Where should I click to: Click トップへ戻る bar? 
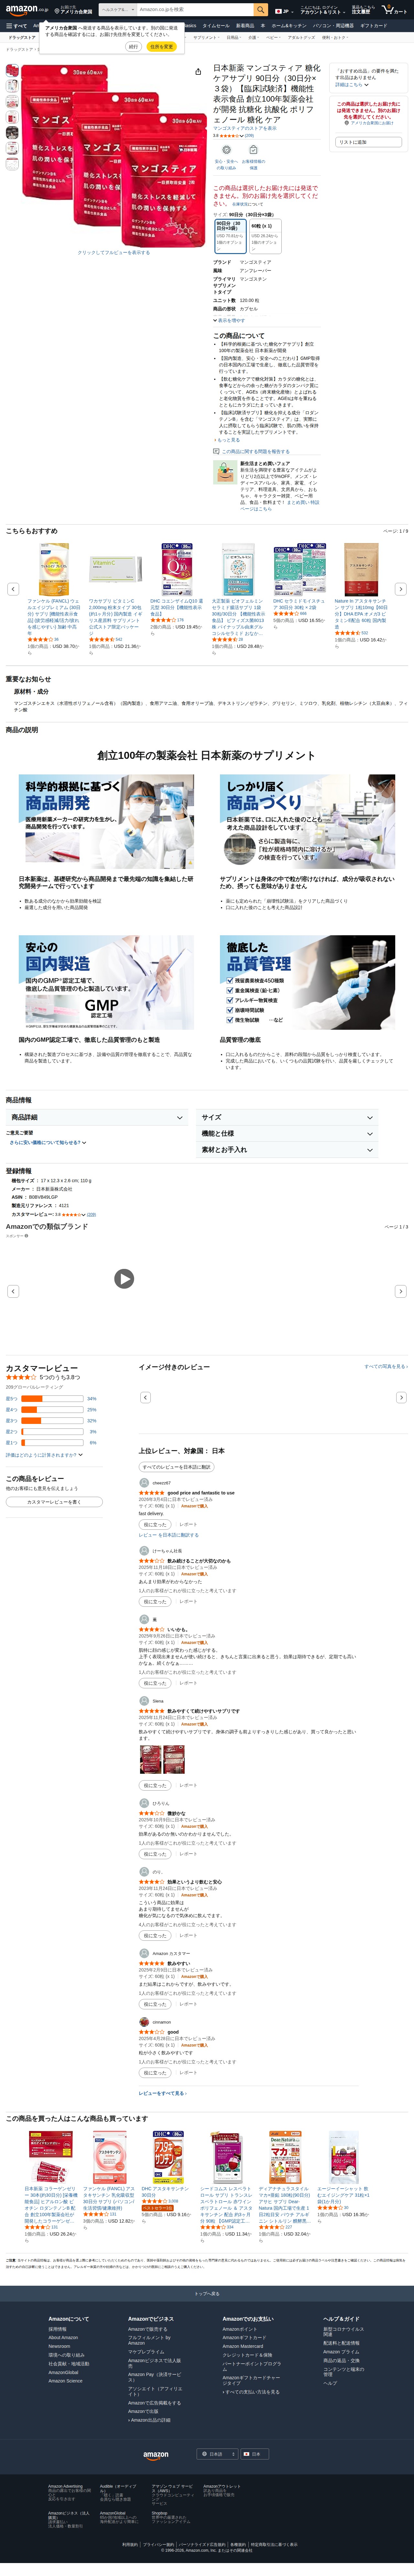coord(207,2294)
